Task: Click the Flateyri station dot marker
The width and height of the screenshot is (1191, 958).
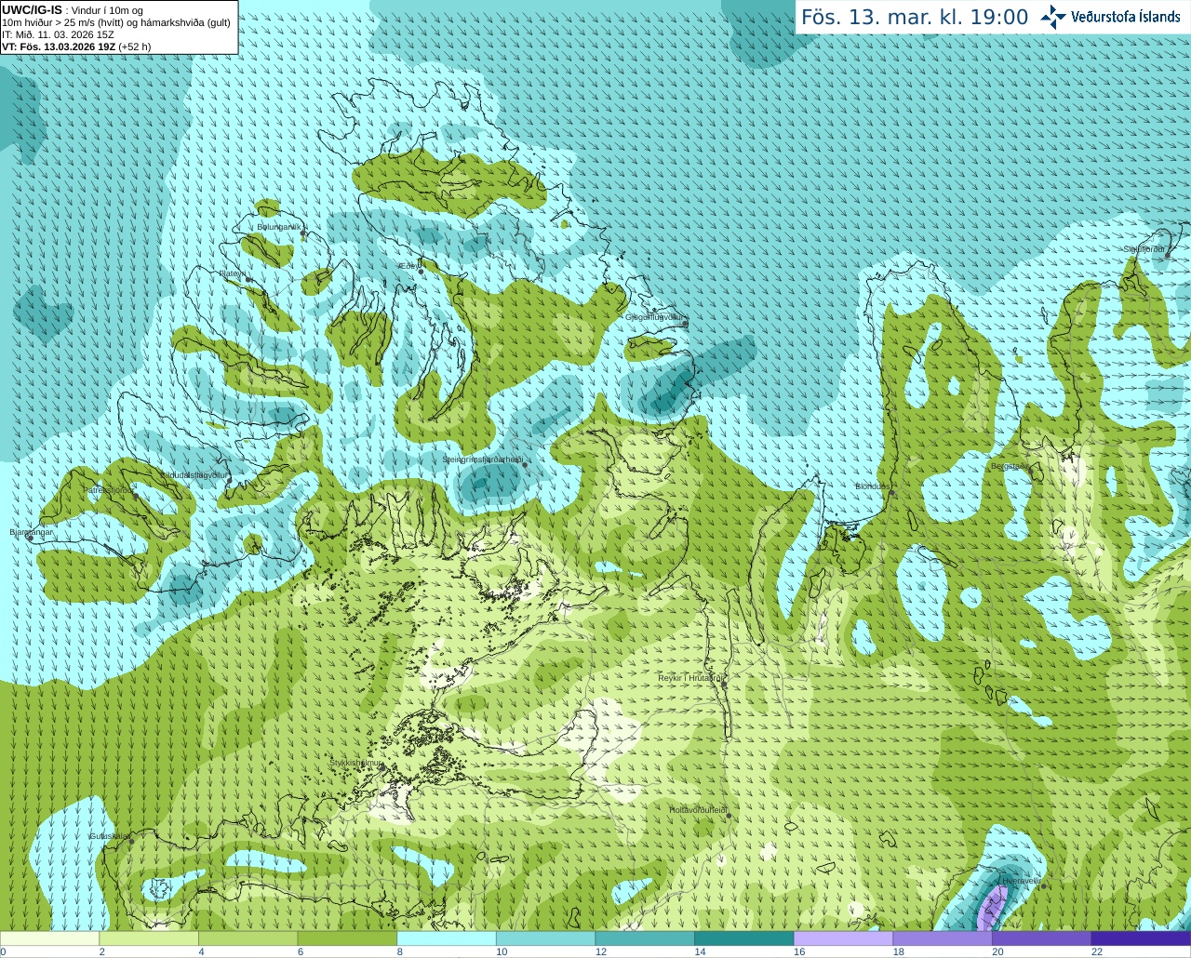Action: tap(248, 280)
